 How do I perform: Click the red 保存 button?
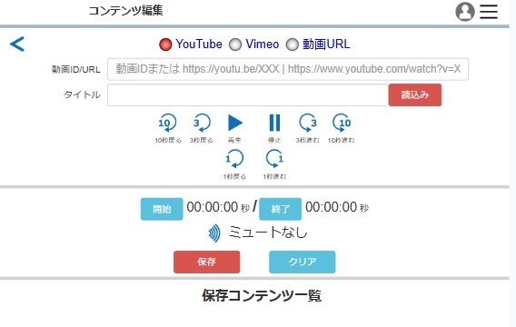[x=206, y=262]
